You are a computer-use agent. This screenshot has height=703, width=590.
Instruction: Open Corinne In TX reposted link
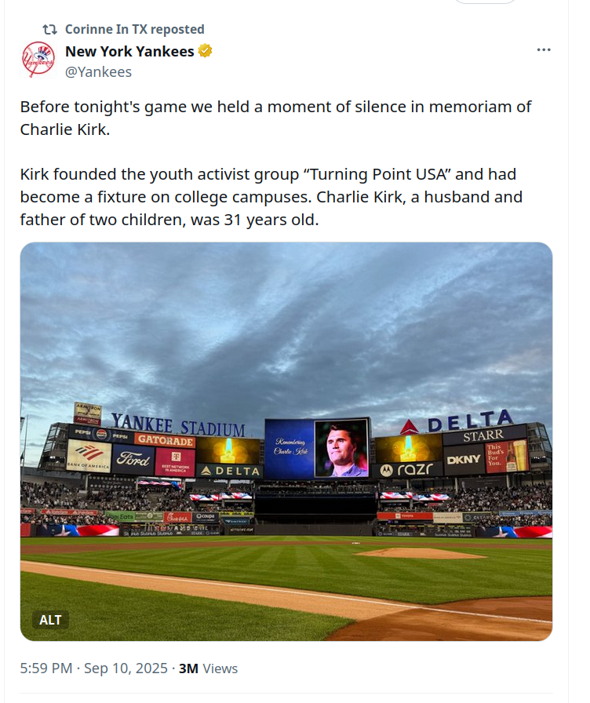coord(134,29)
